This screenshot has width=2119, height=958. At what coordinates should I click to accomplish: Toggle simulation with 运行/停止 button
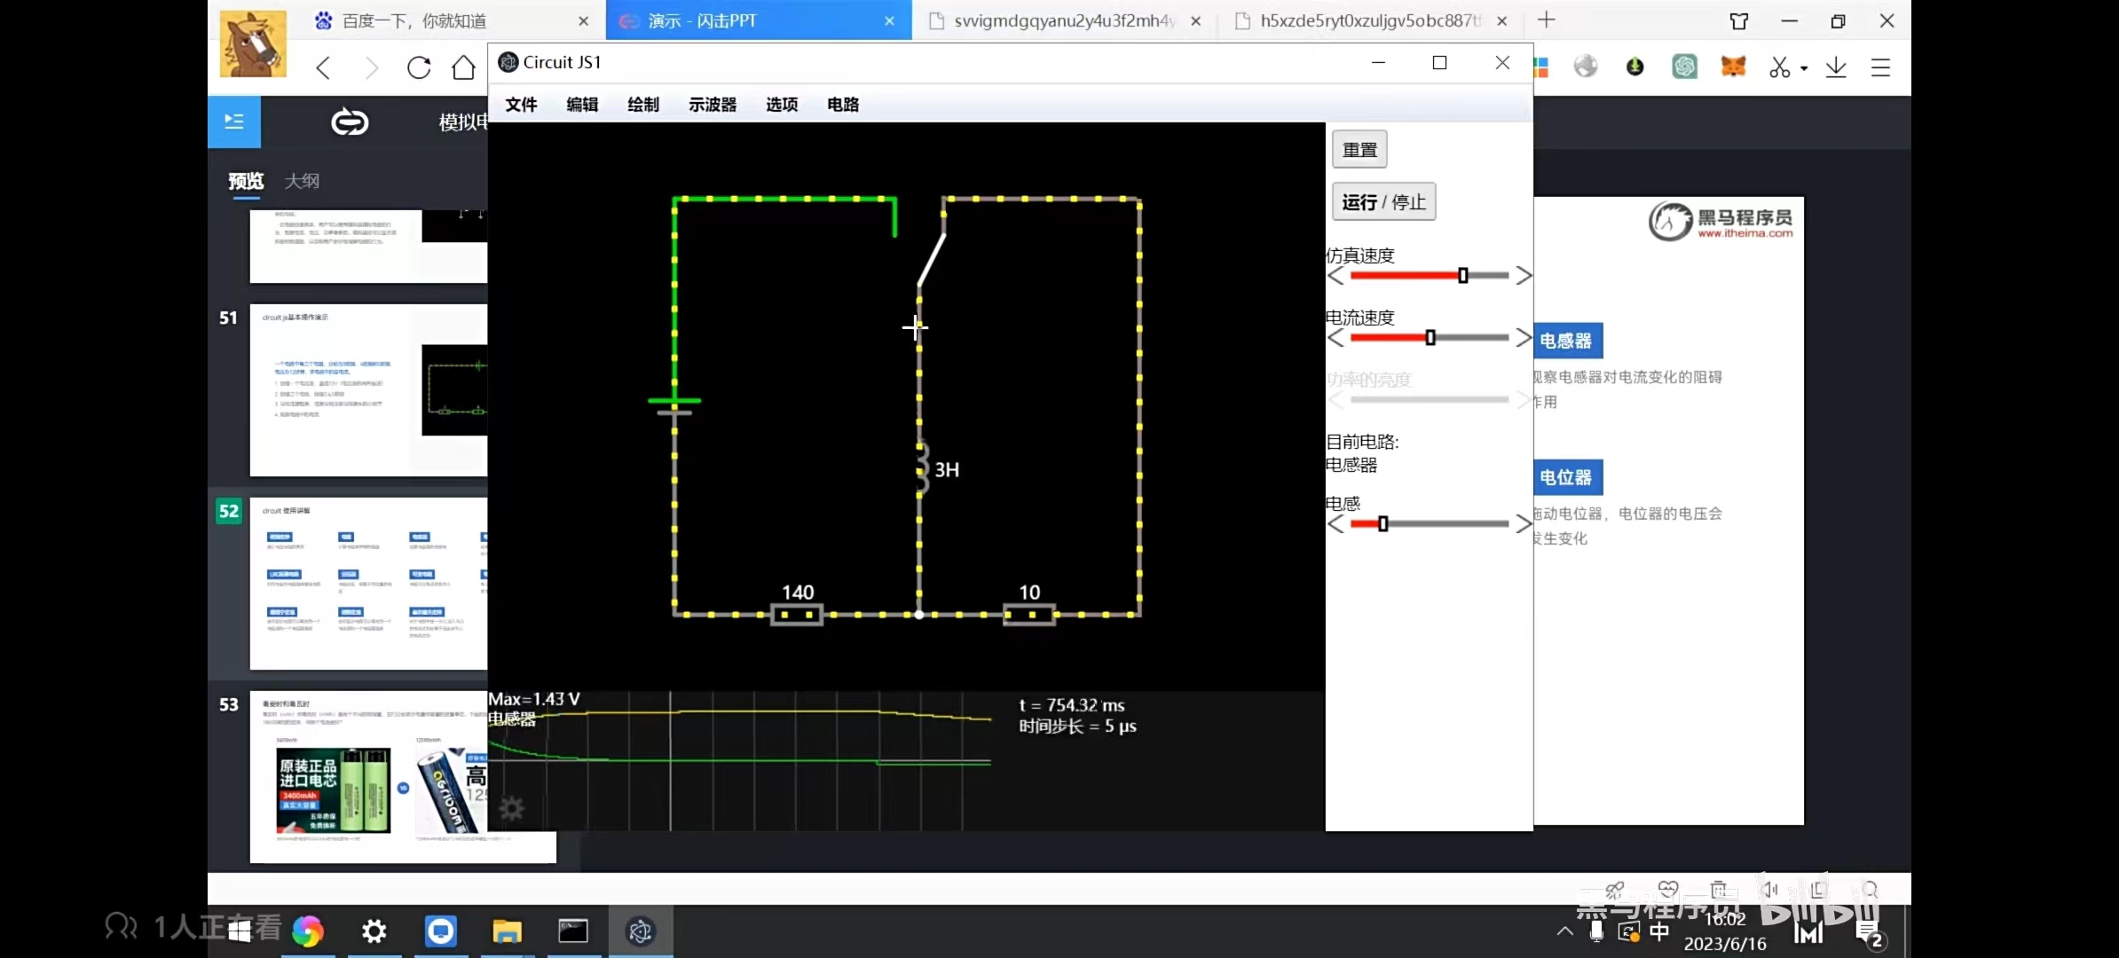(1382, 202)
